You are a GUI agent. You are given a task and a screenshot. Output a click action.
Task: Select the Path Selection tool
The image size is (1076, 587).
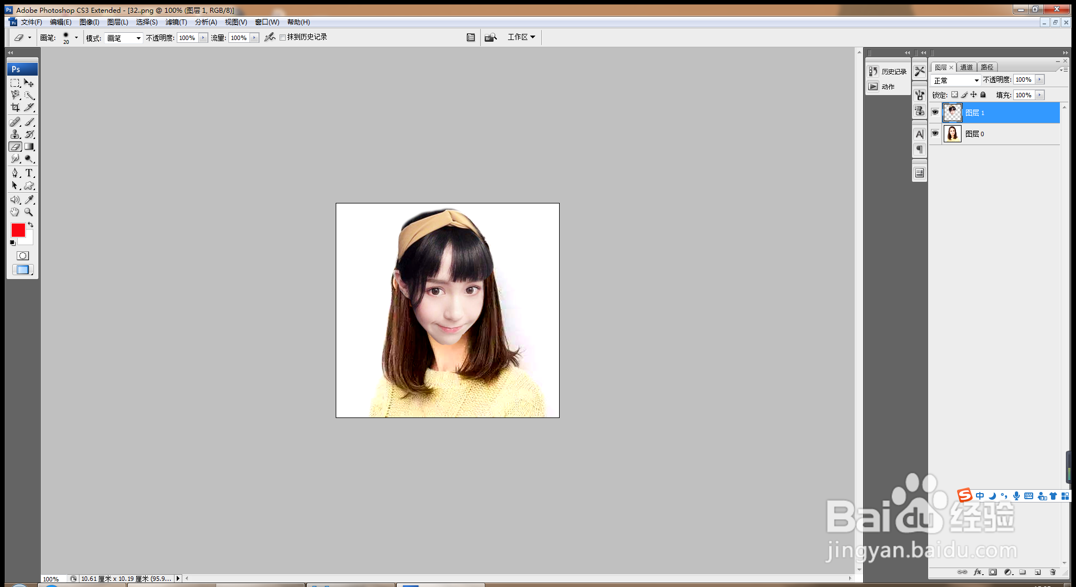pyautogui.click(x=15, y=186)
